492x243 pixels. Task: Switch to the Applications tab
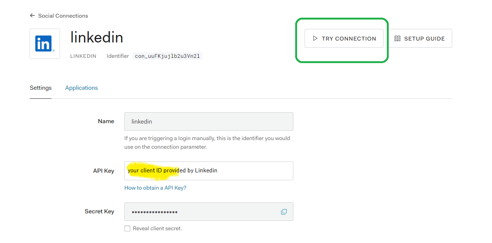[81, 88]
